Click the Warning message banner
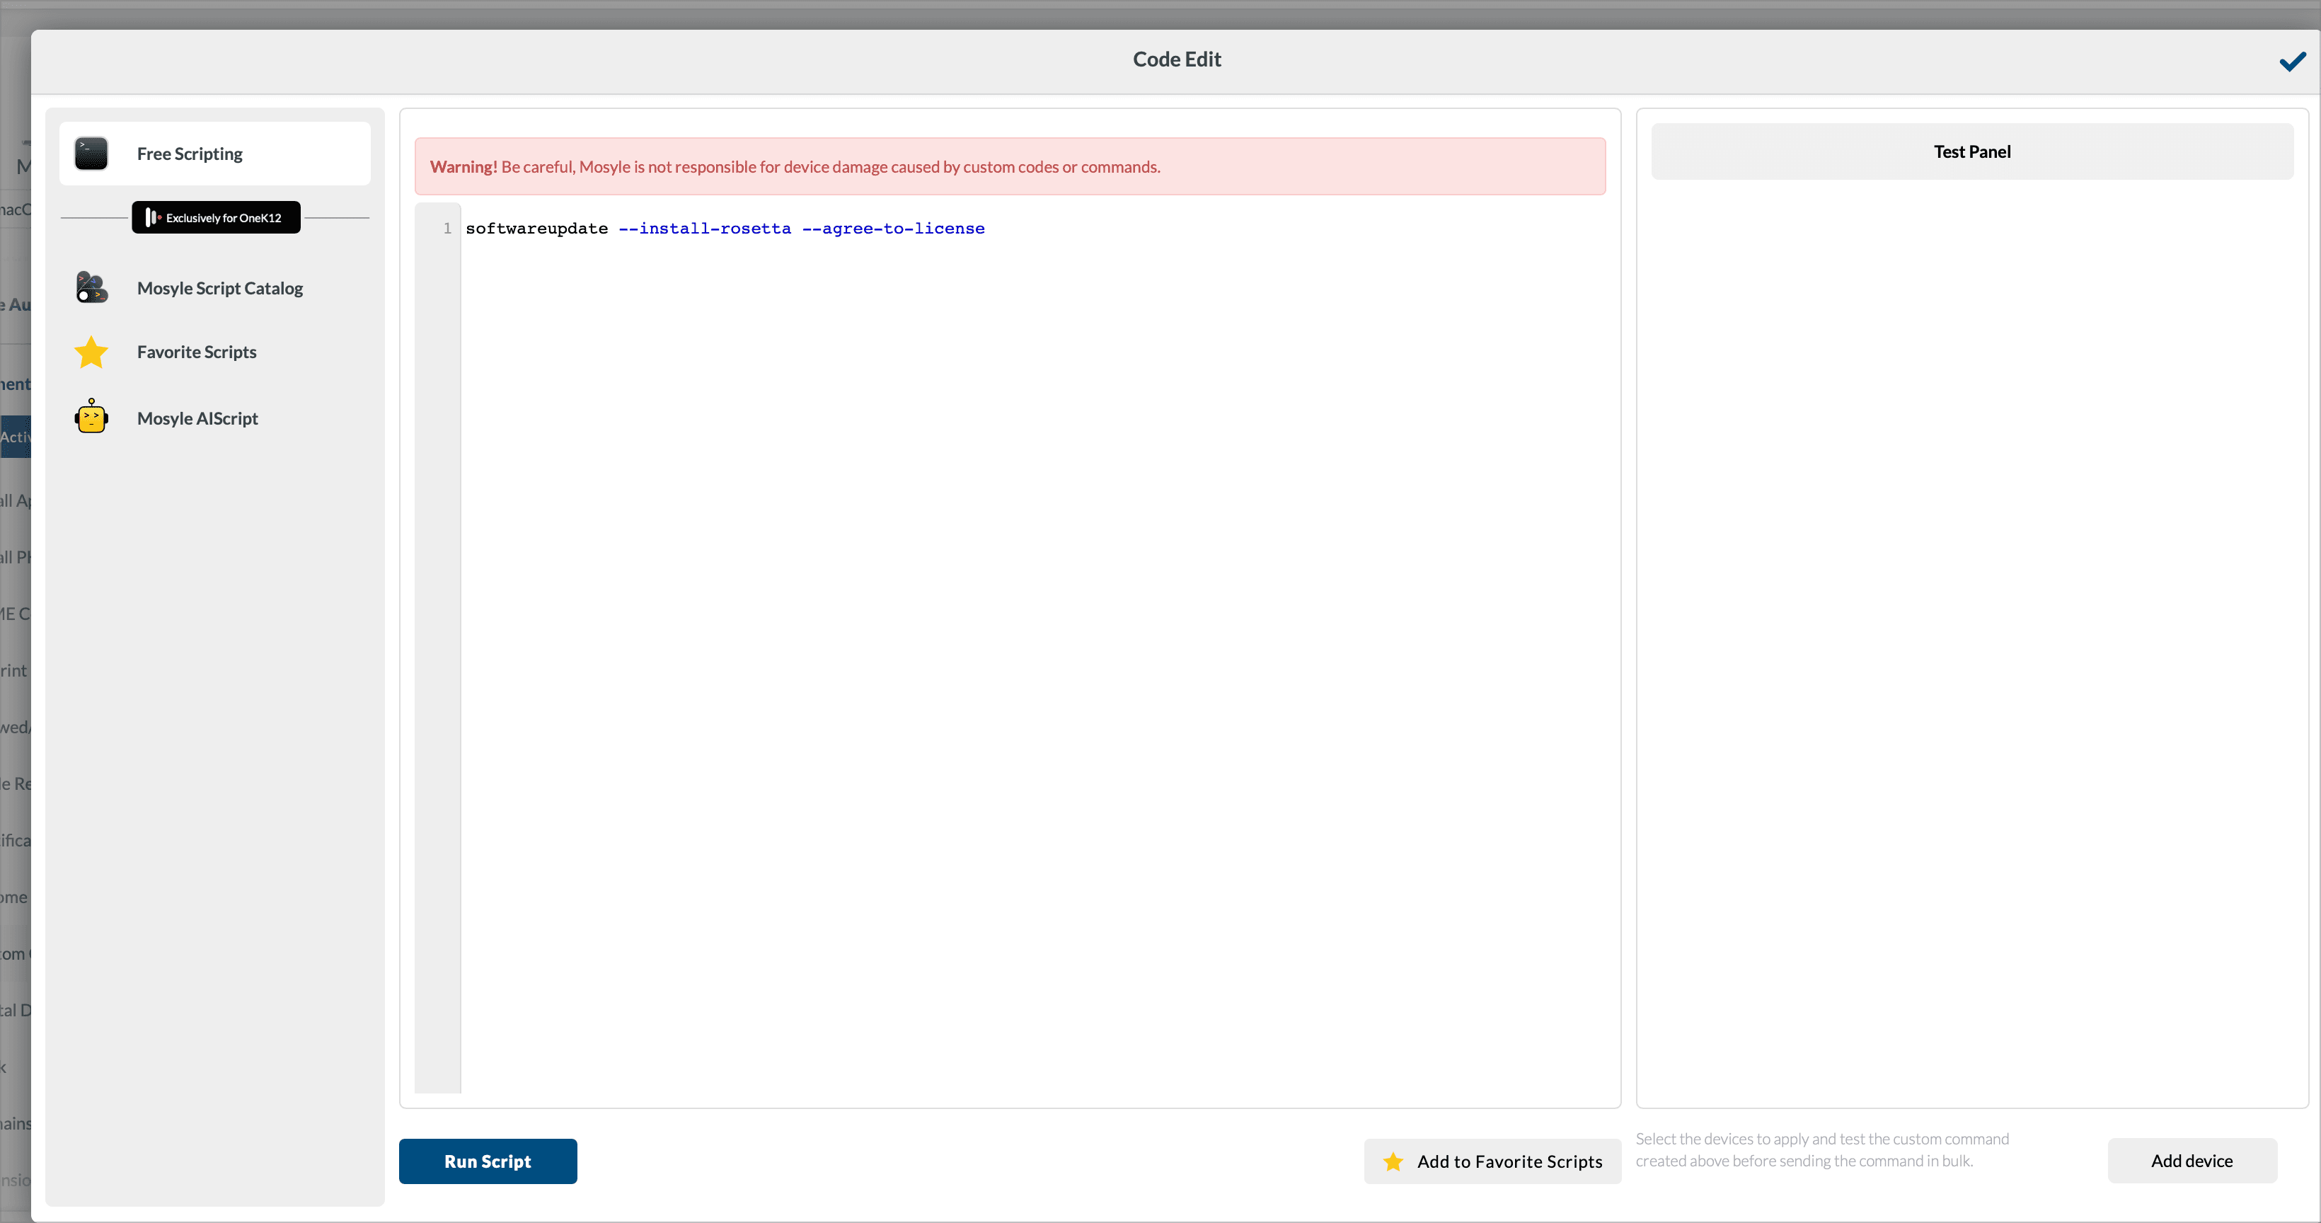 point(1009,167)
